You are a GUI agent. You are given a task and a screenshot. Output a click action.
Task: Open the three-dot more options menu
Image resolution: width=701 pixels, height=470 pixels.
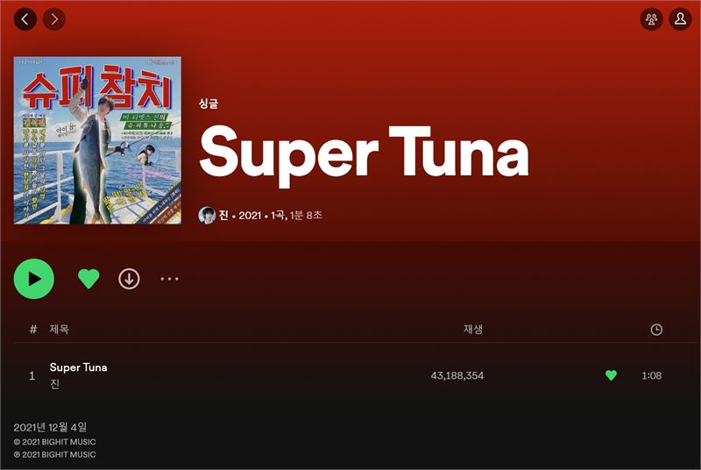169,279
